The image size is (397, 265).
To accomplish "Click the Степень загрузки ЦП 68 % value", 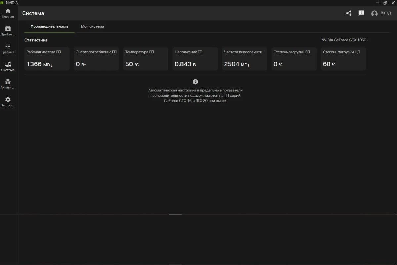I will click(329, 64).
